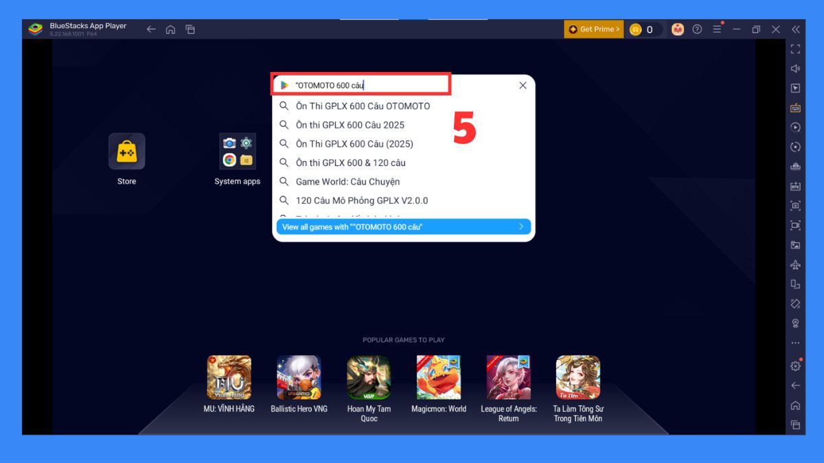This screenshot has height=463, width=824.
Task: Select suggestion Ôn thi GPLX 600 Câu 2025
Action: [x=403, y=125]
